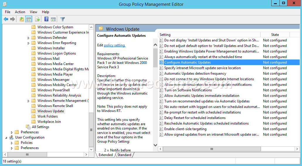Click the 'policy setting' edit link
302x166 pixels.
[115, 45]
